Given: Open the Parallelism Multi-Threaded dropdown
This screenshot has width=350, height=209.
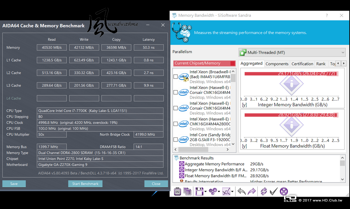Looking at the screenshot, I should (x=292, y=52).
